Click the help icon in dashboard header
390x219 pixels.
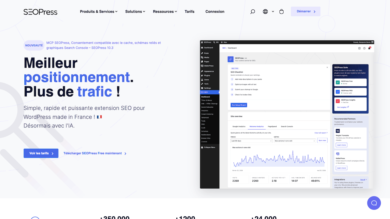364,48
